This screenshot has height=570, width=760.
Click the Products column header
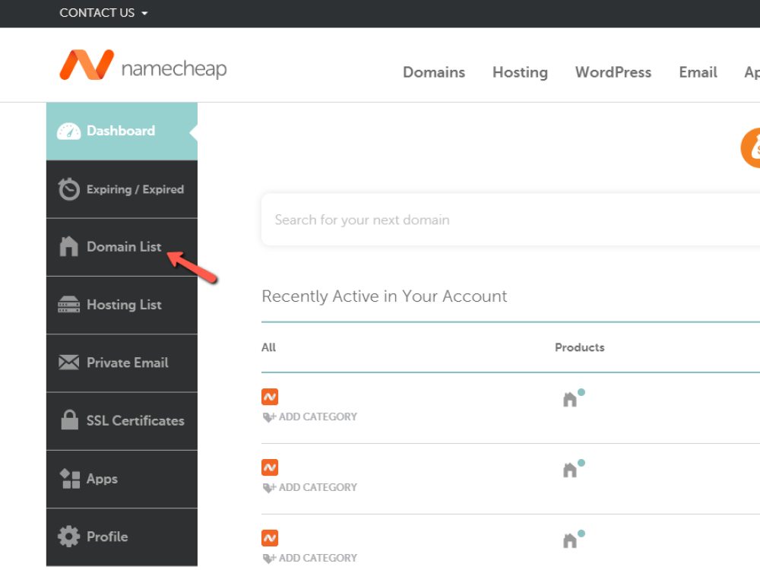(x=580, y=347)
